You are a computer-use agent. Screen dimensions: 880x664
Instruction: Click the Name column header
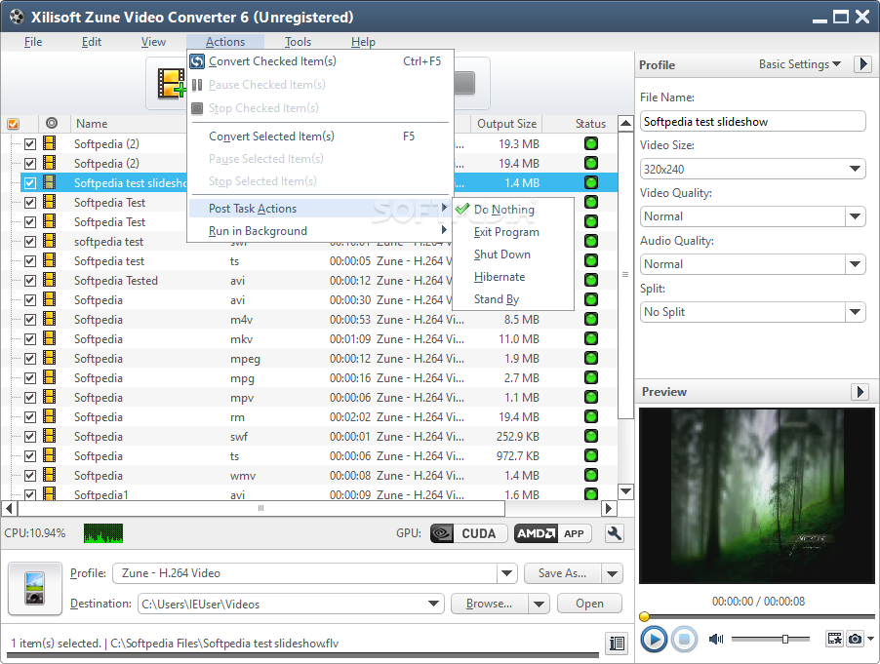(x=92, y=124)
